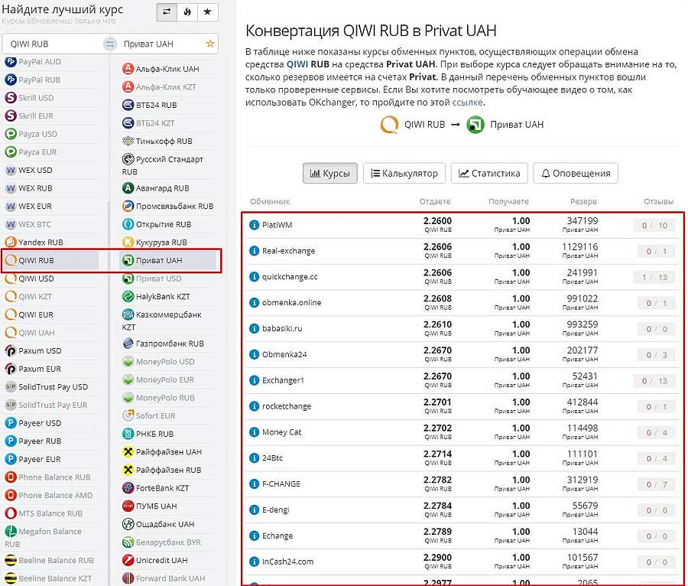Select HalykBank KZT in the receive list
The width and height of the screenshot is (688, 586).
click(x=156, y=297)
